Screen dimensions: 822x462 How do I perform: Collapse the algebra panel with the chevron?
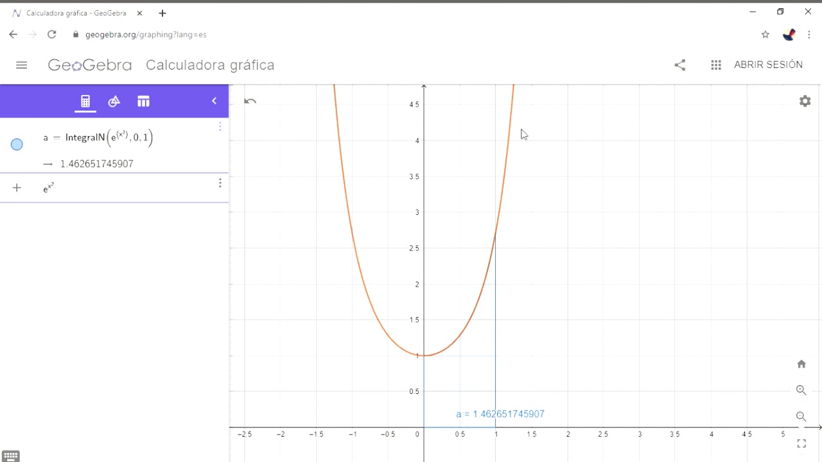tap(214, 101)
